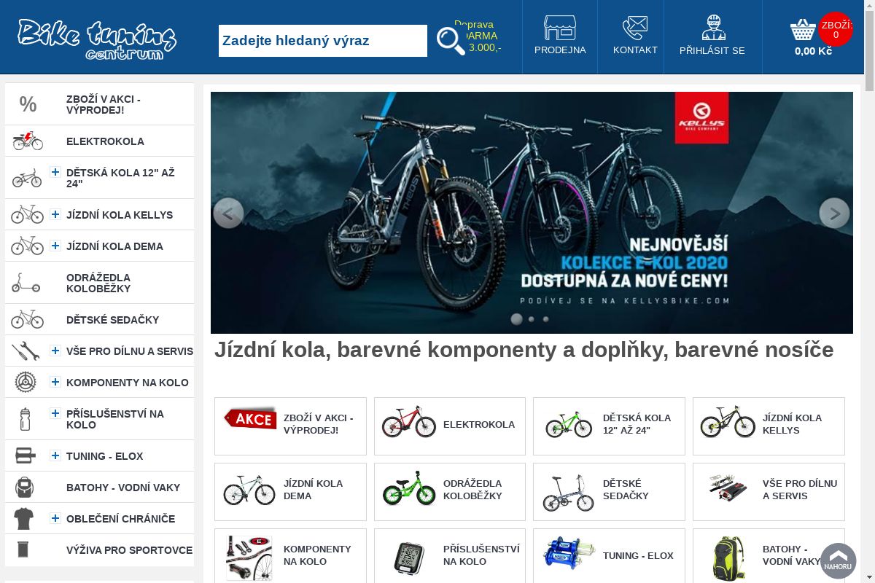Click the bottle icon beside Příslušenství na kolo

click(x=26, y=419)
